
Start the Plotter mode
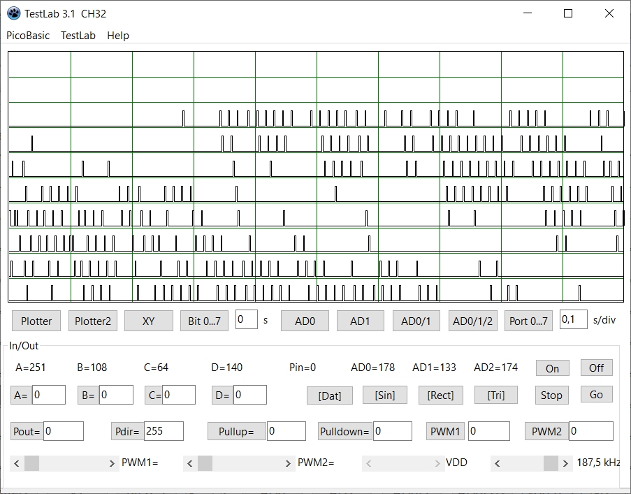click(36, 321)
